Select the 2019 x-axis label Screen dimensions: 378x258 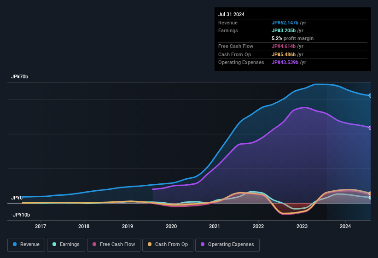128,226
